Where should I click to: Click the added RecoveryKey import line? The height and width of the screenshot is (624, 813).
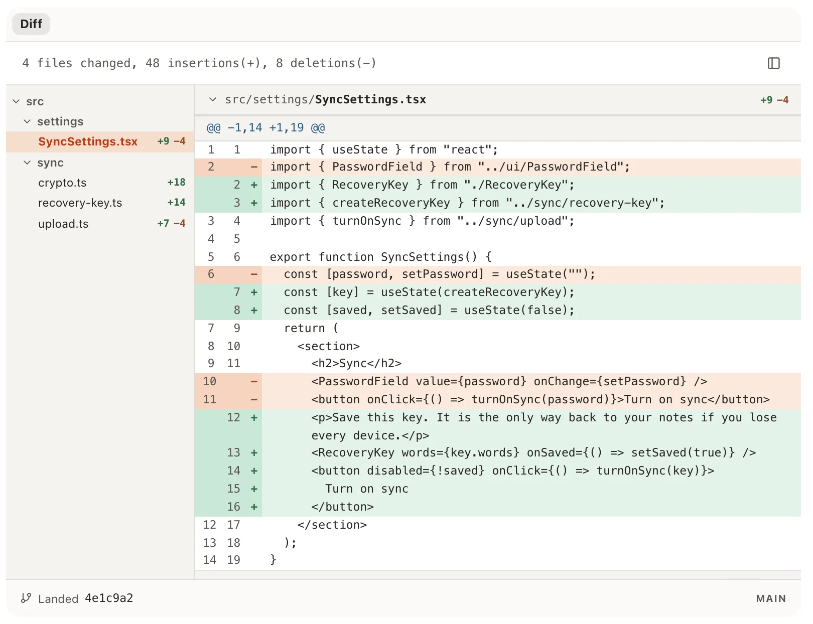coord(498,185)
